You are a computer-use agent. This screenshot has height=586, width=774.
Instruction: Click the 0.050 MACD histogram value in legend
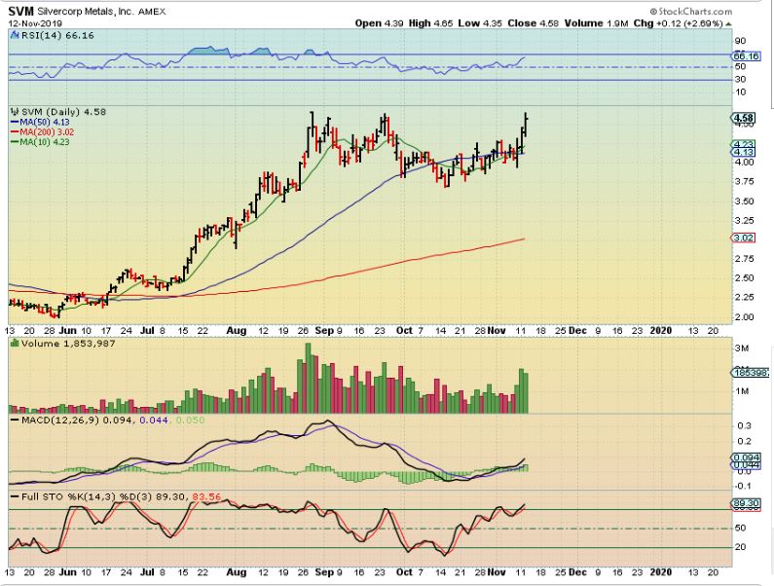[190, 421]
